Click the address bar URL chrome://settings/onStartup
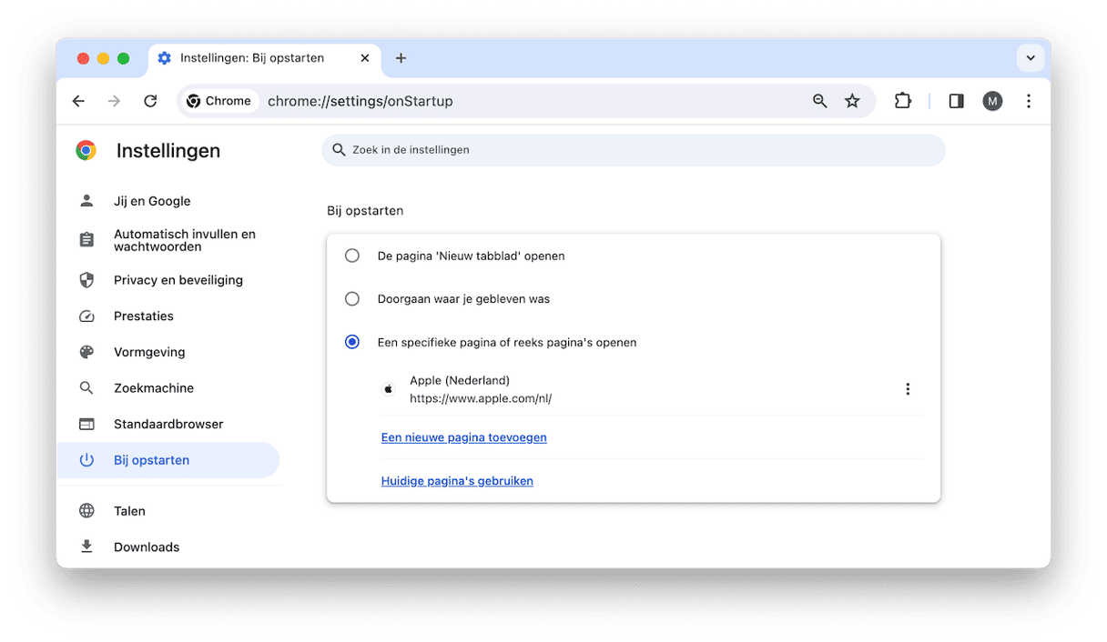This screenshot has height=642, width=1107. [x=360, y=101]
